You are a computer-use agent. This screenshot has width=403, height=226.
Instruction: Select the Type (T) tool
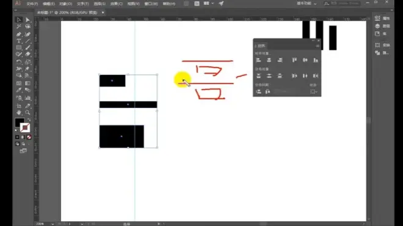pos(19,41)
